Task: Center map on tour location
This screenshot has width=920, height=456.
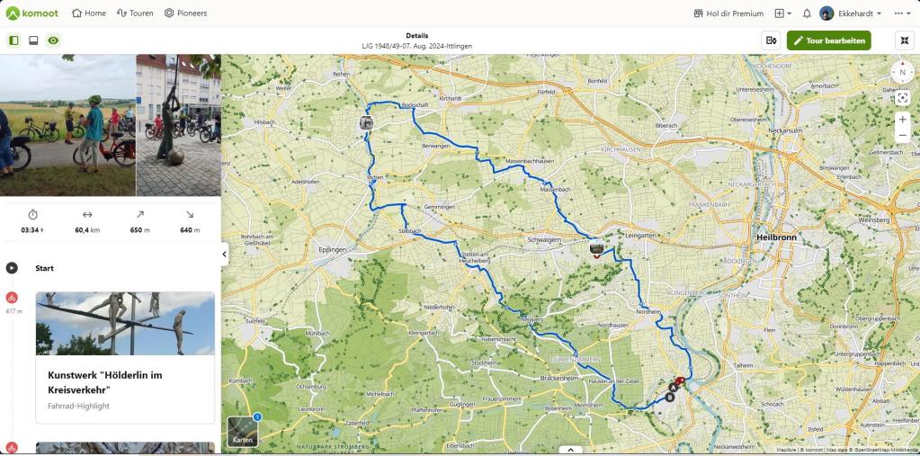Action: (x=902, y=98)
